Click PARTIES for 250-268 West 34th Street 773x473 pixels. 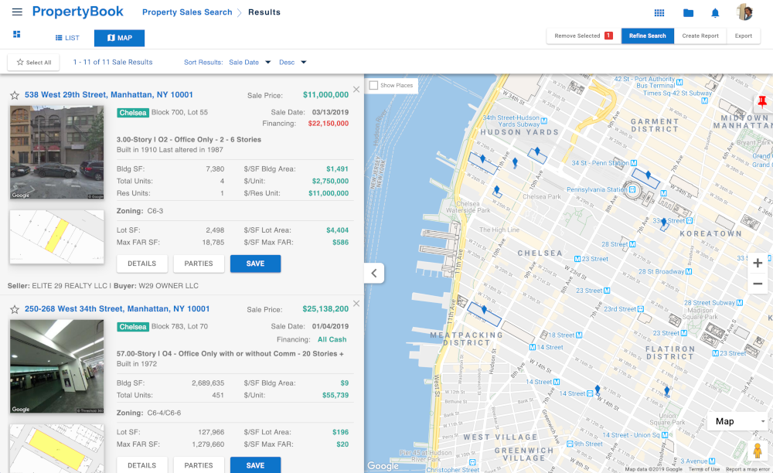(x=199, y=464)
